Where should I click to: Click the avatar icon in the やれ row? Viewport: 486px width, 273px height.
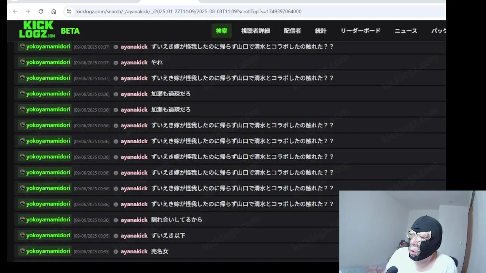pyautogui.click(x=22, y=62)
